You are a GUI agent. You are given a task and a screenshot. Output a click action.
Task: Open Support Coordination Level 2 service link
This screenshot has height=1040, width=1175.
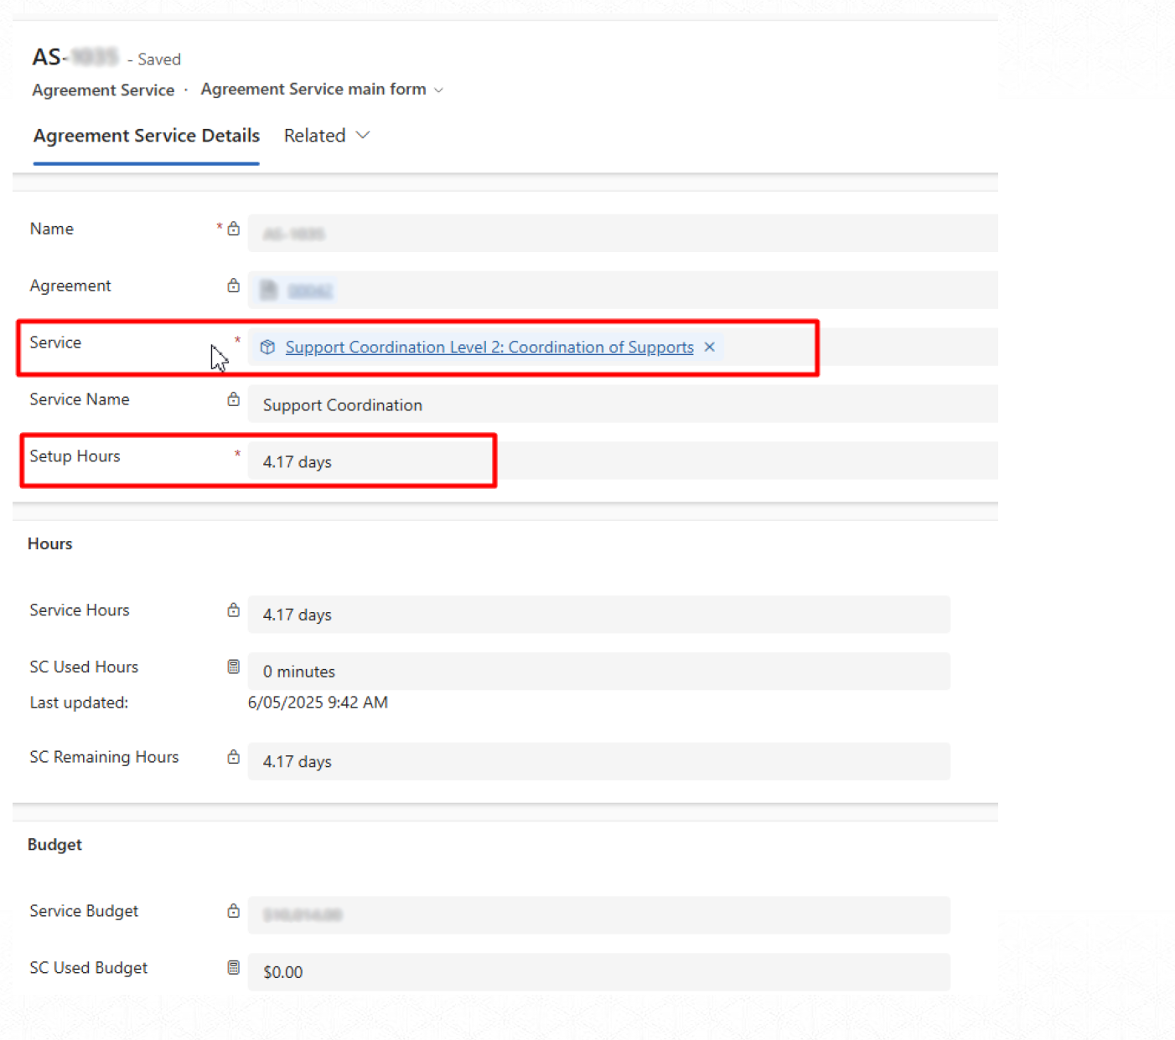point(489,348)
